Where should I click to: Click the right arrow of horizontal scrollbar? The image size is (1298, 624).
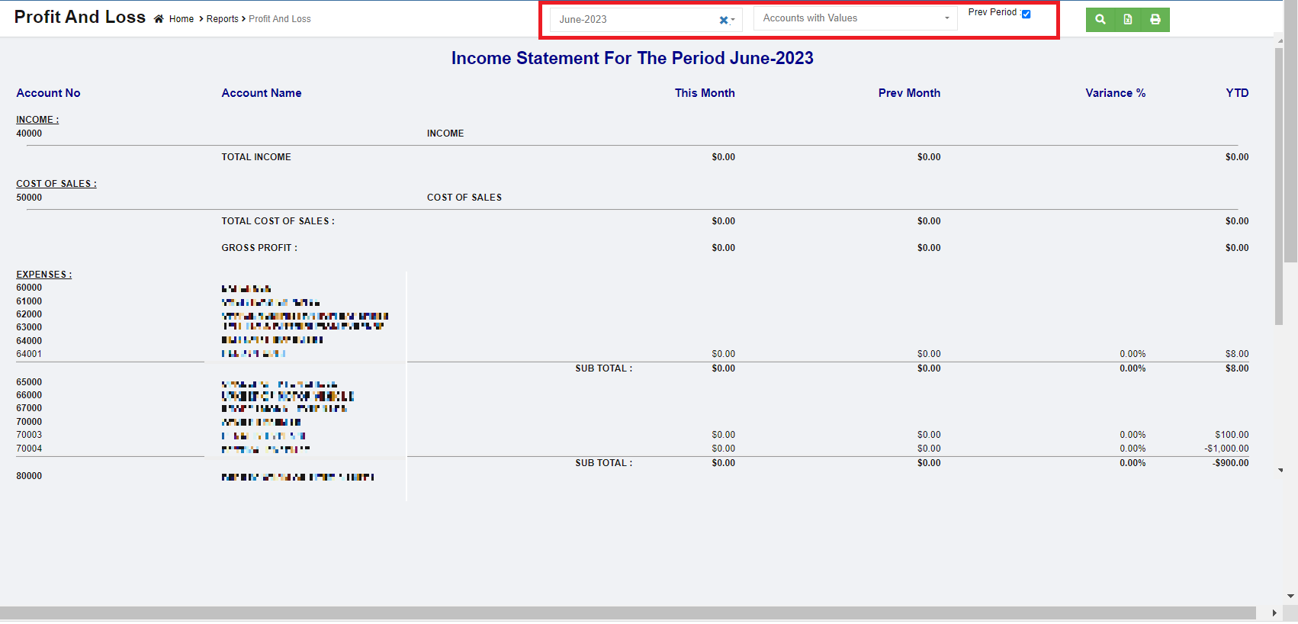1274,613
